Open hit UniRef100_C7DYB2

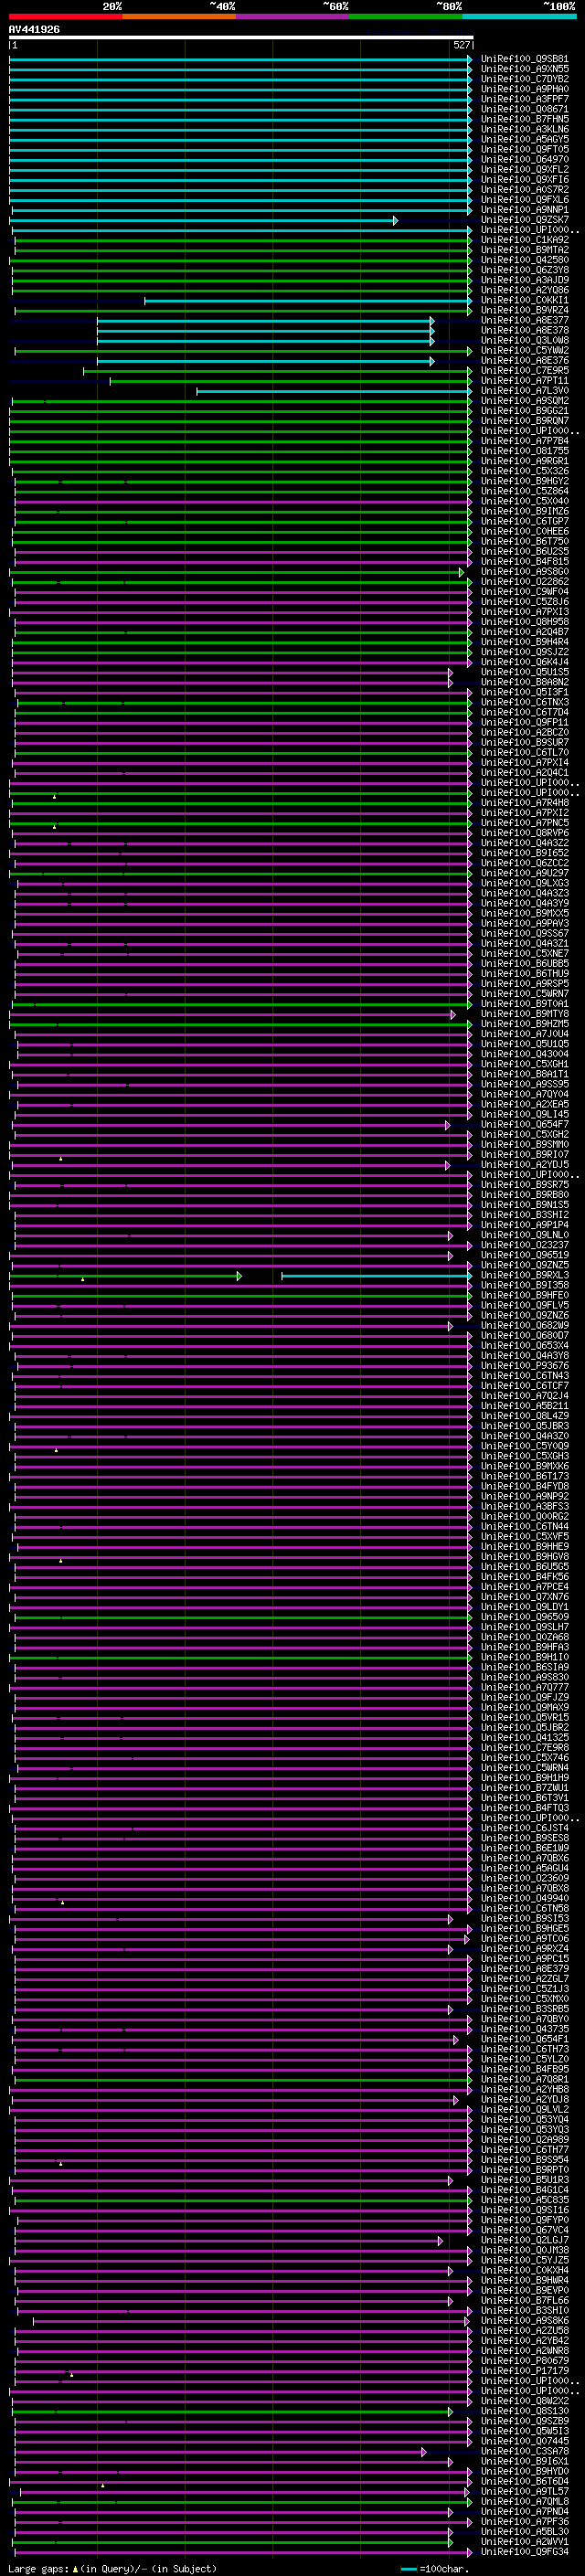click(524, 79)
